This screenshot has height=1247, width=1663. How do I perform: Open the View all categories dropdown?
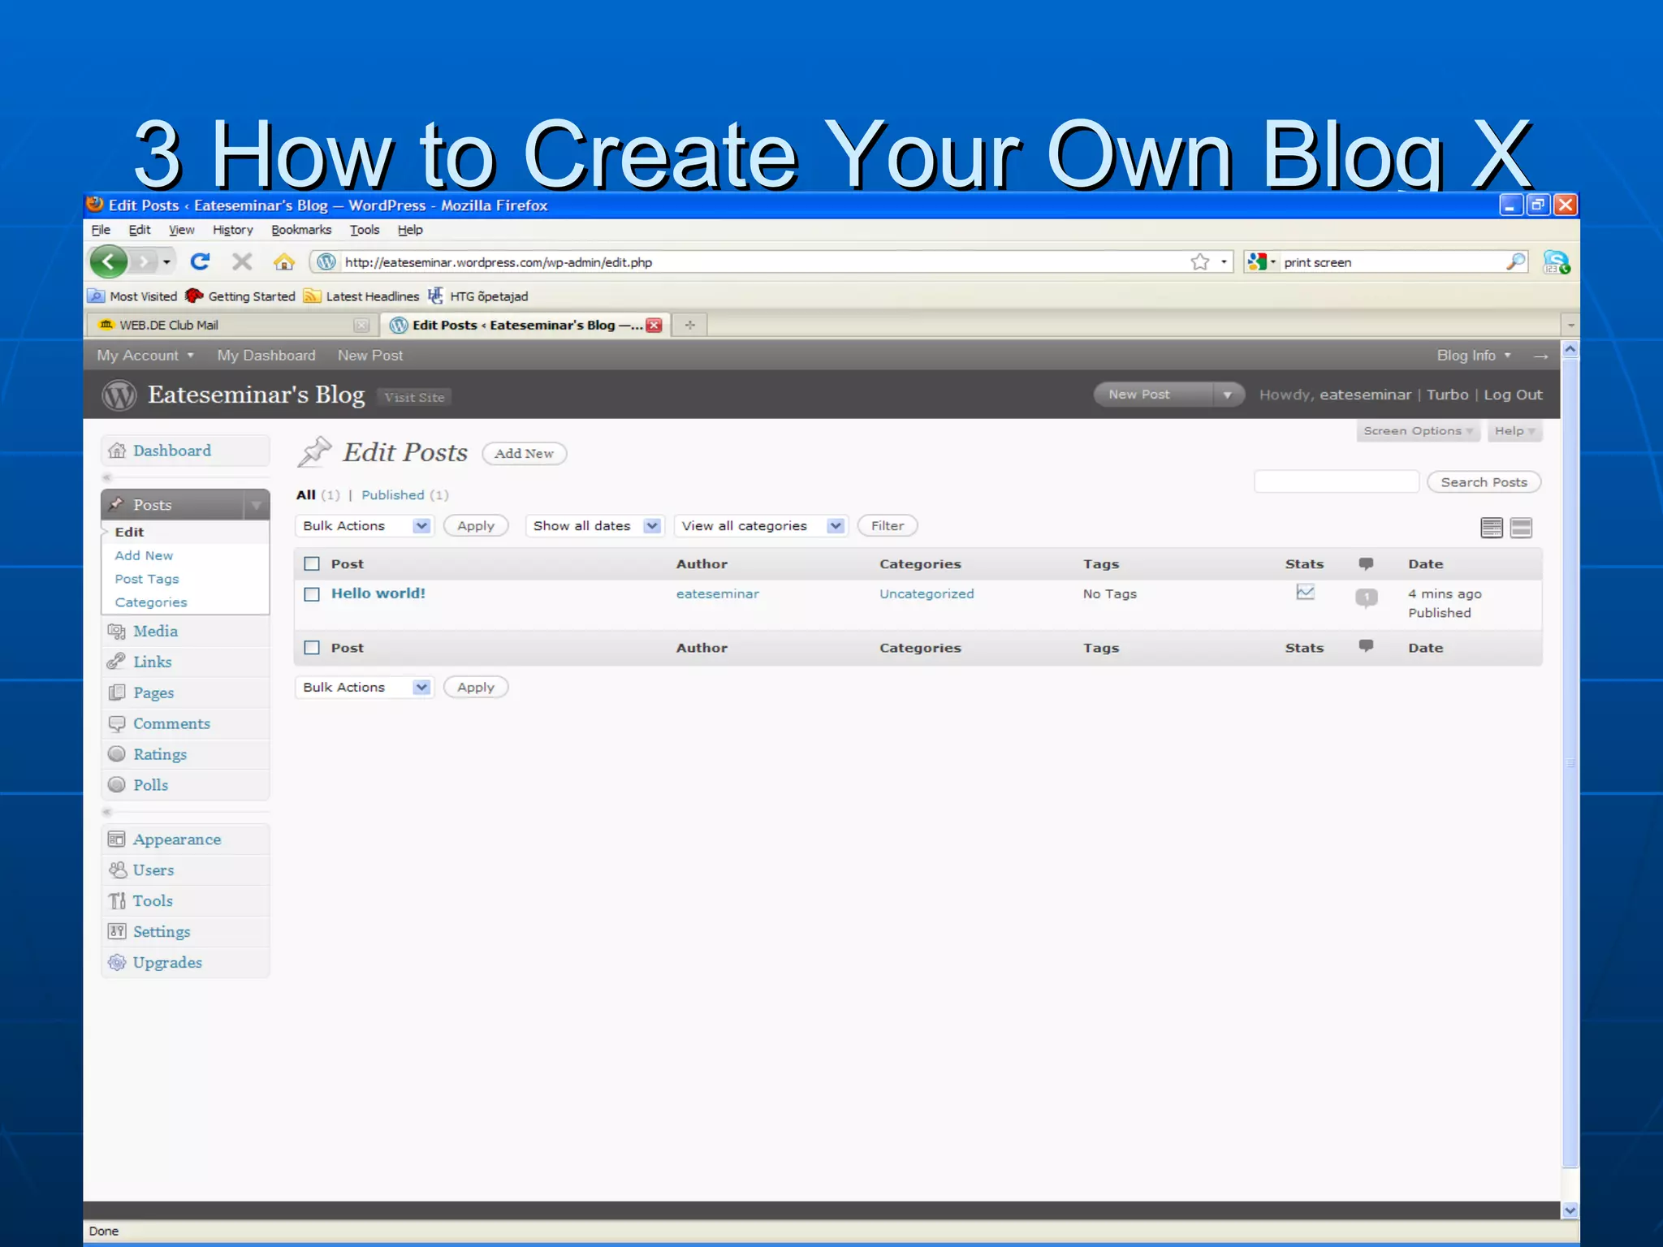click(x=761, y=526)
